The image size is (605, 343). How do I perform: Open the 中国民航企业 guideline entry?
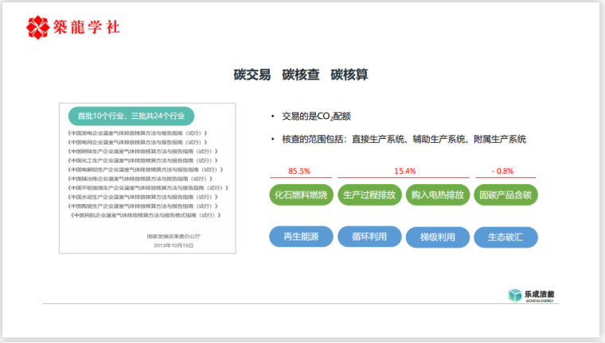point(144,215)
